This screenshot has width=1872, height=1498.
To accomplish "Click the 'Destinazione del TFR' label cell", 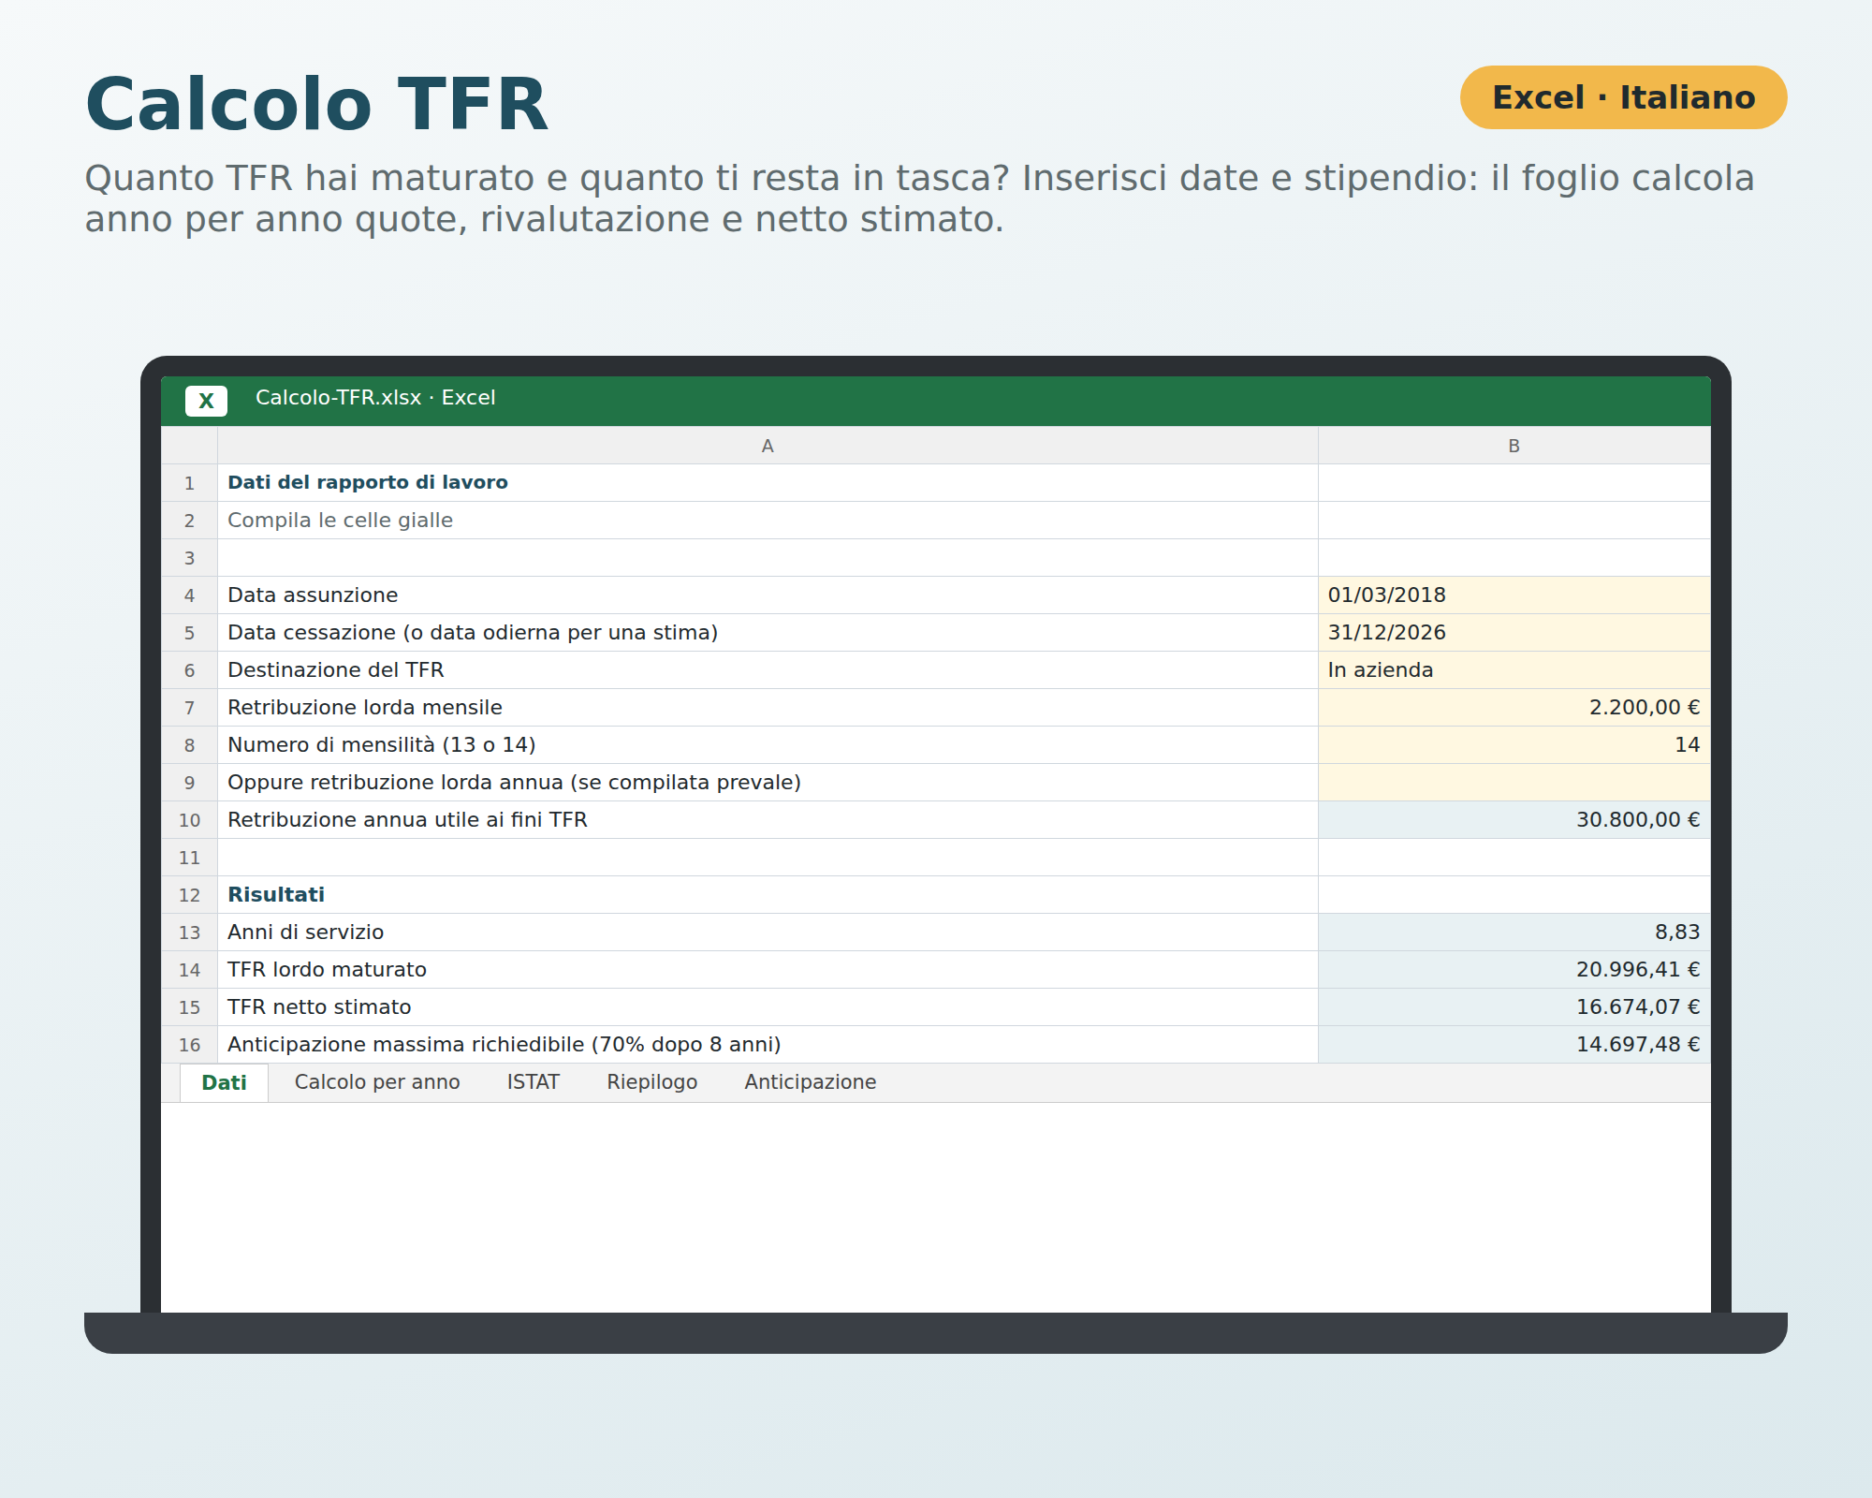I will [768, 670].
